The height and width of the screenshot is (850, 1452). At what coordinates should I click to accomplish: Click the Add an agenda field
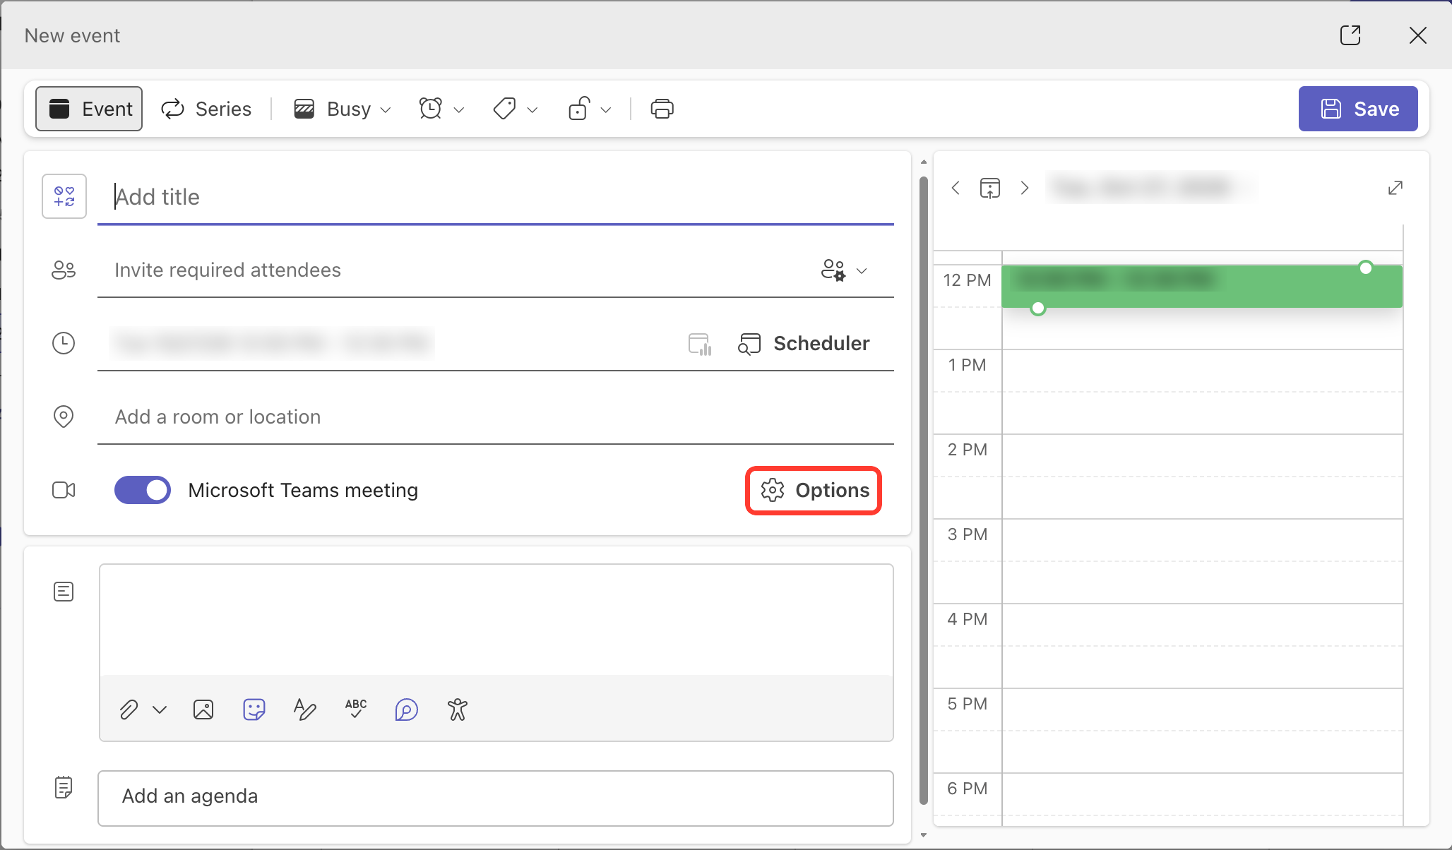point(496,798)
